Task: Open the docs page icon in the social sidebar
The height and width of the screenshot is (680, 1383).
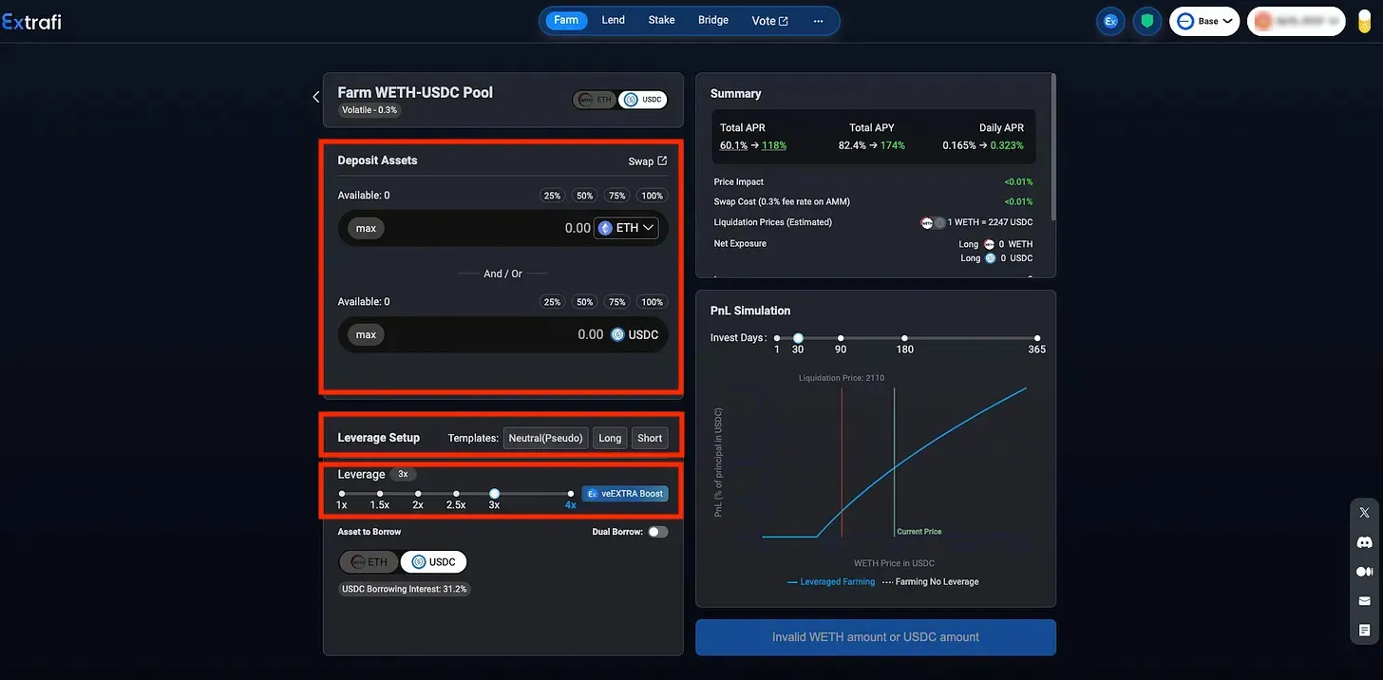Action: [1365, 631]
